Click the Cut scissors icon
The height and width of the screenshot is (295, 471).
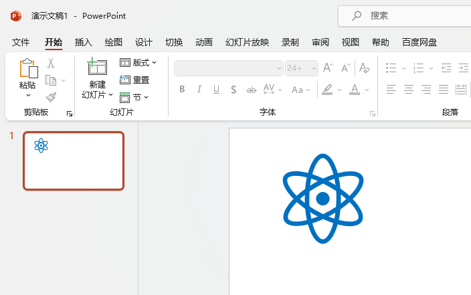click(x=51, y=63)
